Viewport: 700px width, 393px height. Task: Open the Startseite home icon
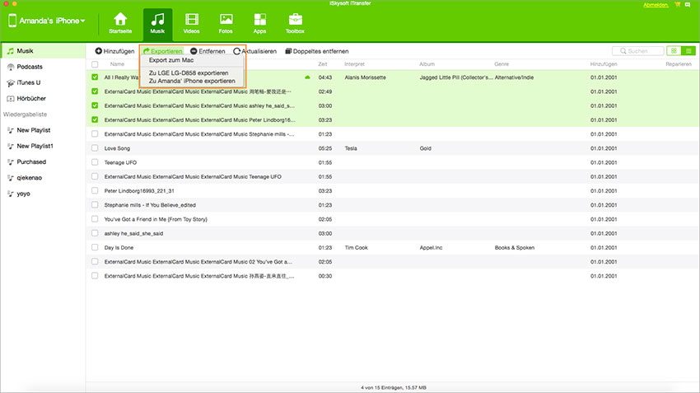coord(120,19)
